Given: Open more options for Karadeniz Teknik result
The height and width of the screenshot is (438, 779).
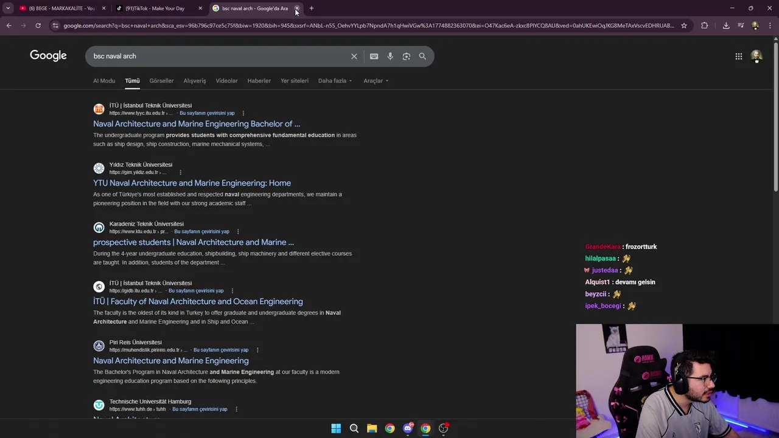Looking at the screenshot, I should pos(238,232).
